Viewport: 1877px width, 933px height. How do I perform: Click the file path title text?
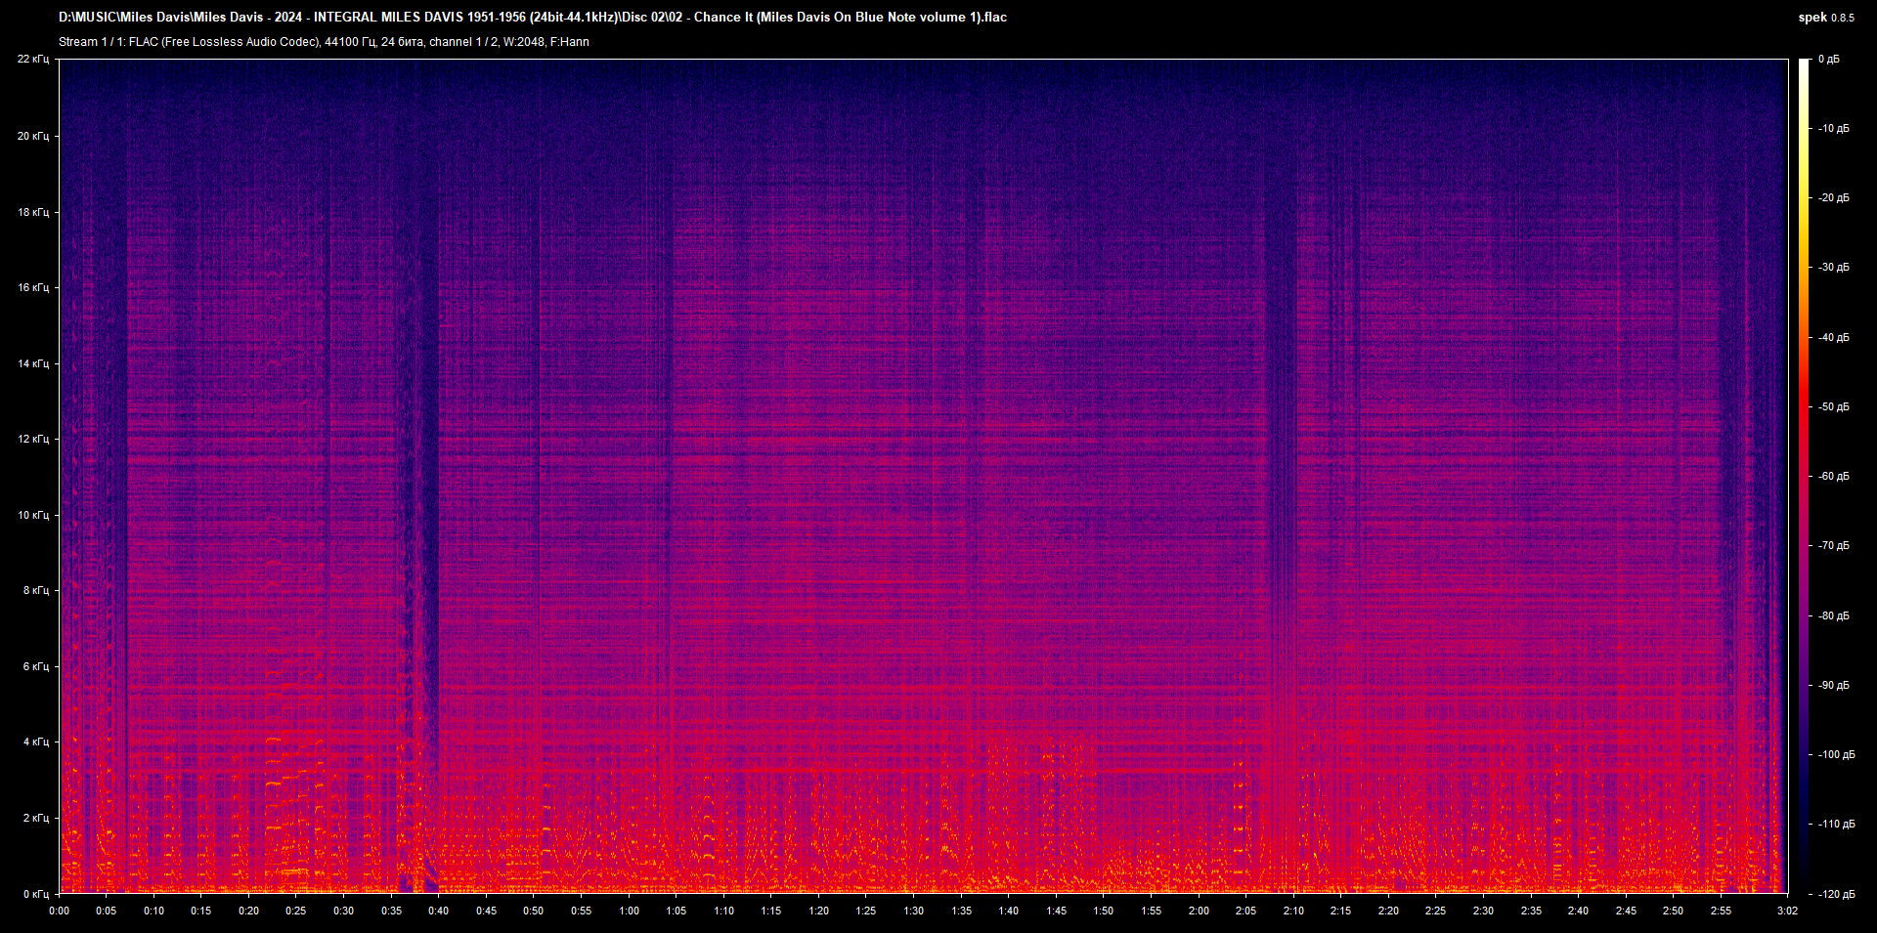[533, 17]
